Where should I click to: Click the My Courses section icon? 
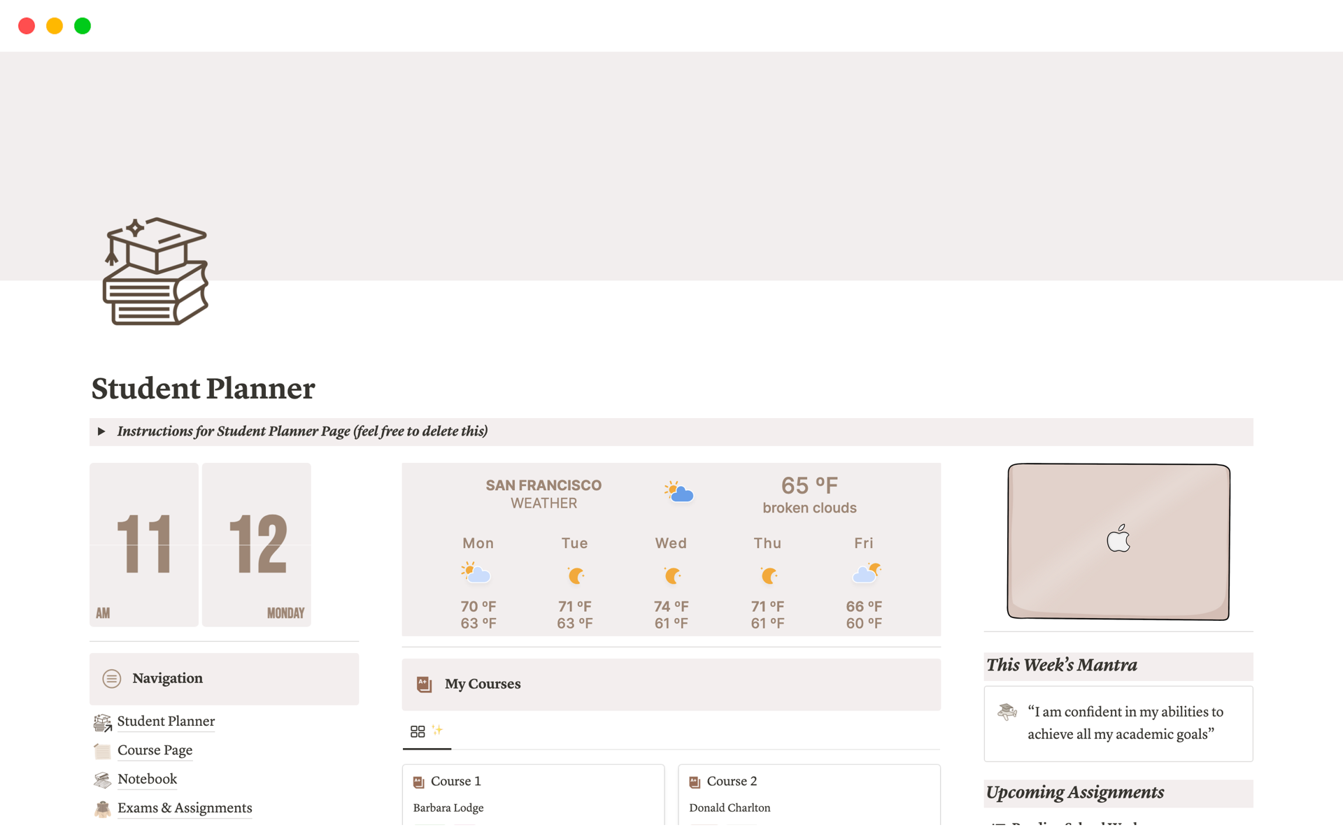coord(425,683)
